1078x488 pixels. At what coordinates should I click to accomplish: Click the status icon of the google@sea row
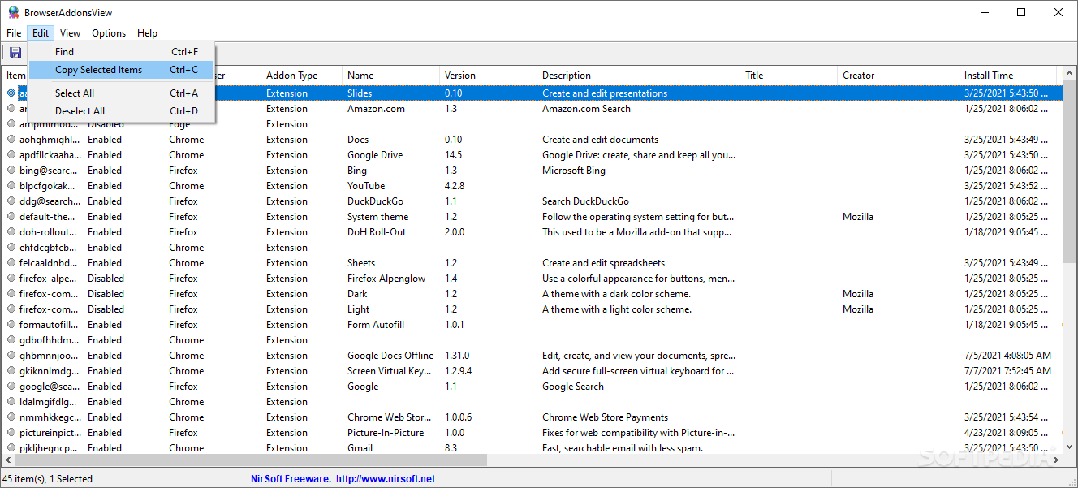click(x=11, y=387)
